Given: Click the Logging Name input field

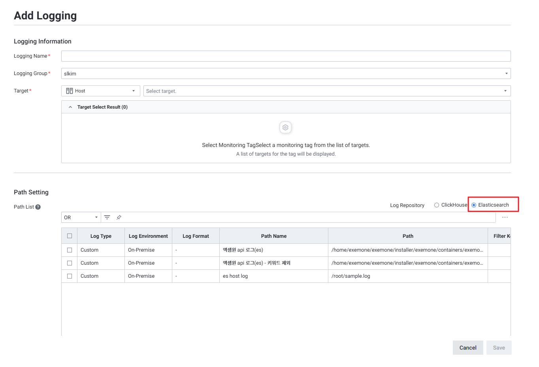Looking at the screenshot, I should [286, 56].
